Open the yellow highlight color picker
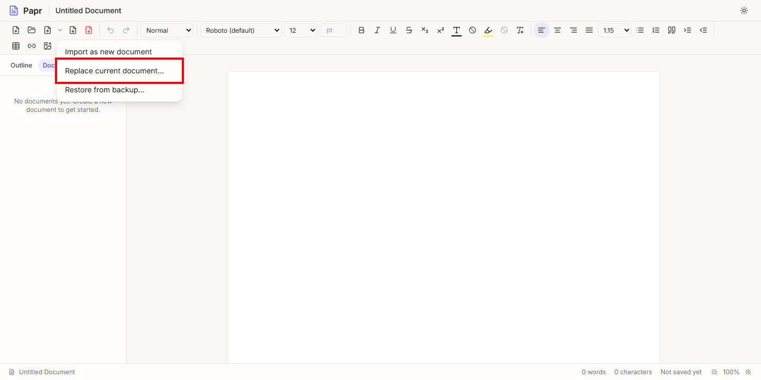Image resolution: width=761 pixels, height=380 pixels. coord(488,30)
